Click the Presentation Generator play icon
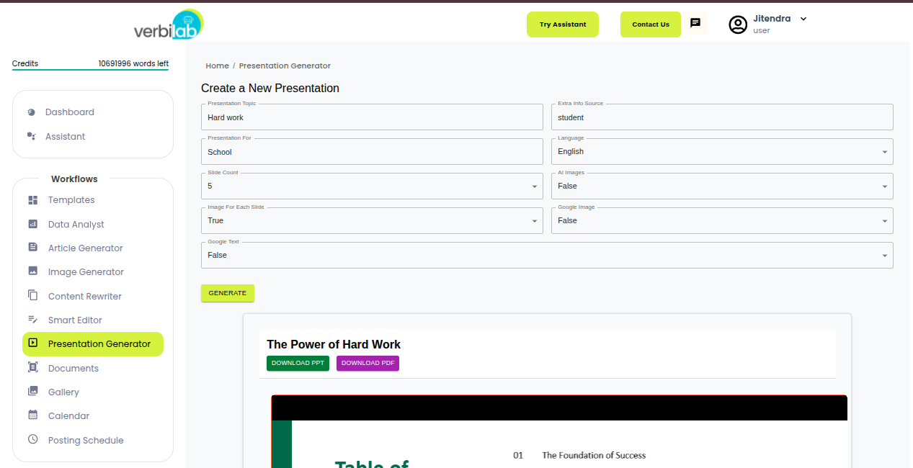This screenshot has height=468, width=913. point(32,343)
